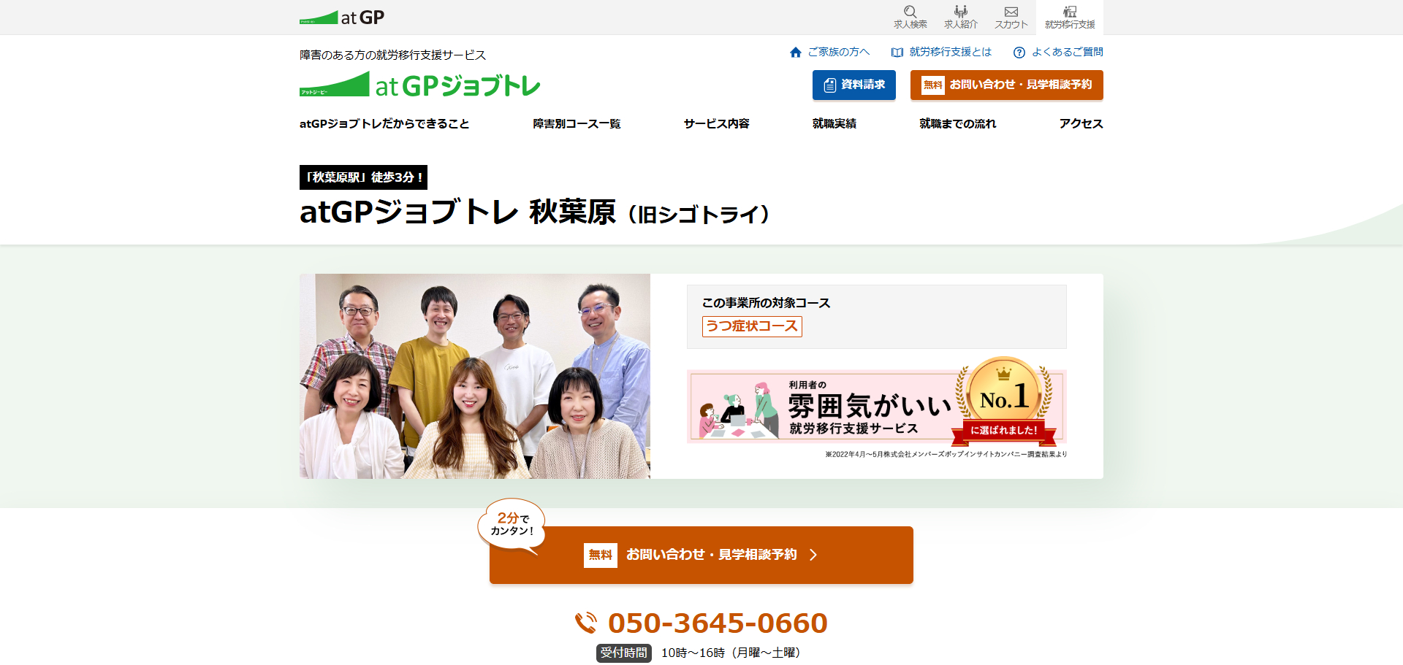
Task: Click the 「秋葉原駅」徒歩3分！ black label
Action: (x=363, y=177)
